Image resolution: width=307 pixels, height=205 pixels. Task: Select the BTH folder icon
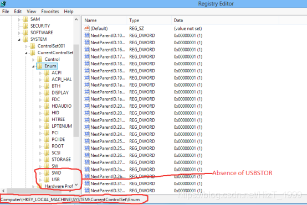(47, 86)
